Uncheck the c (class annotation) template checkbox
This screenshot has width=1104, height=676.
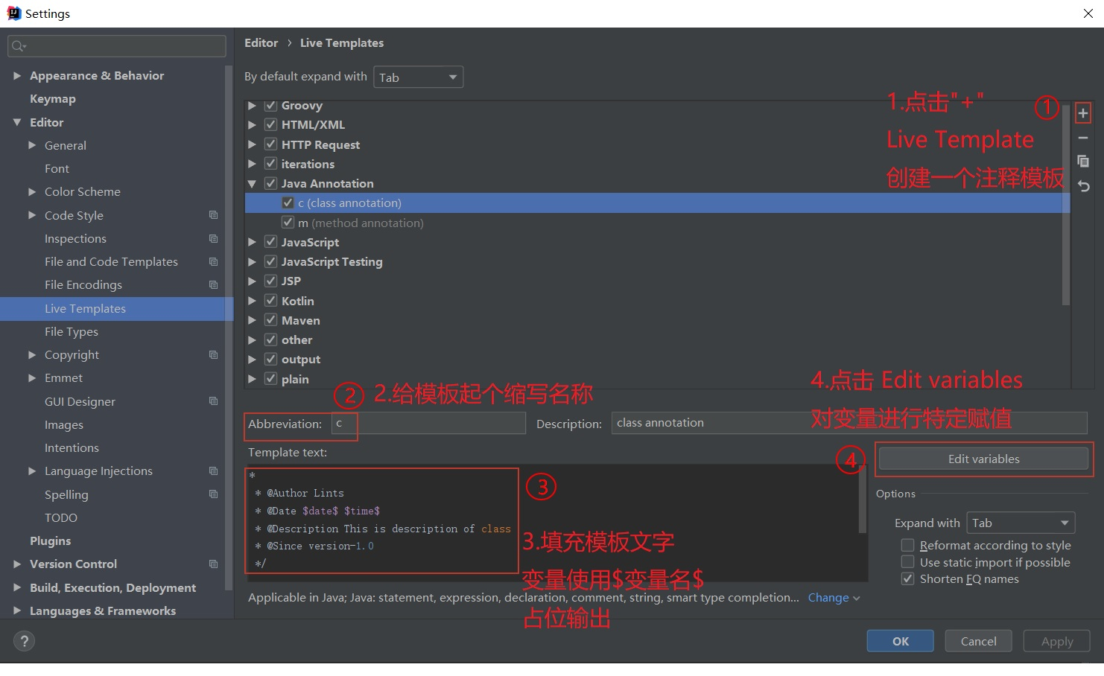point(288,202)
